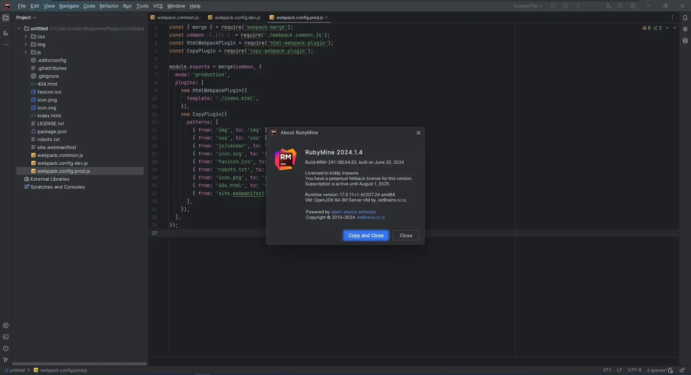Open editor tabs options menu
This screenshot has height=375, width=691.
[672, 17]
